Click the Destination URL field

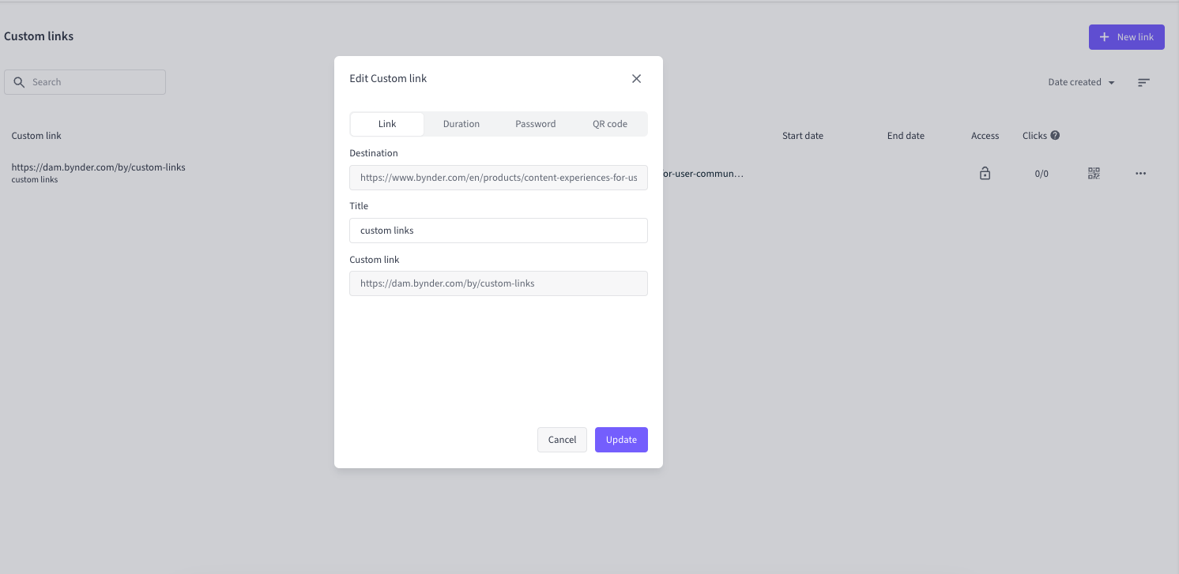coord(499,178)
